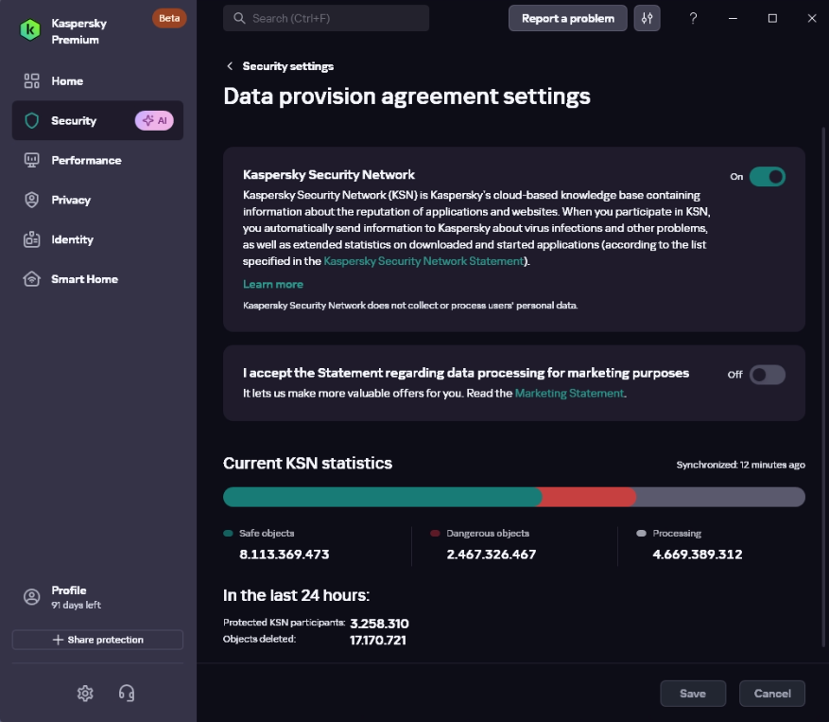This screenshot has width=829, height=722.
Task: Go back to Security settings via the chevron
Action: [230, 66]
